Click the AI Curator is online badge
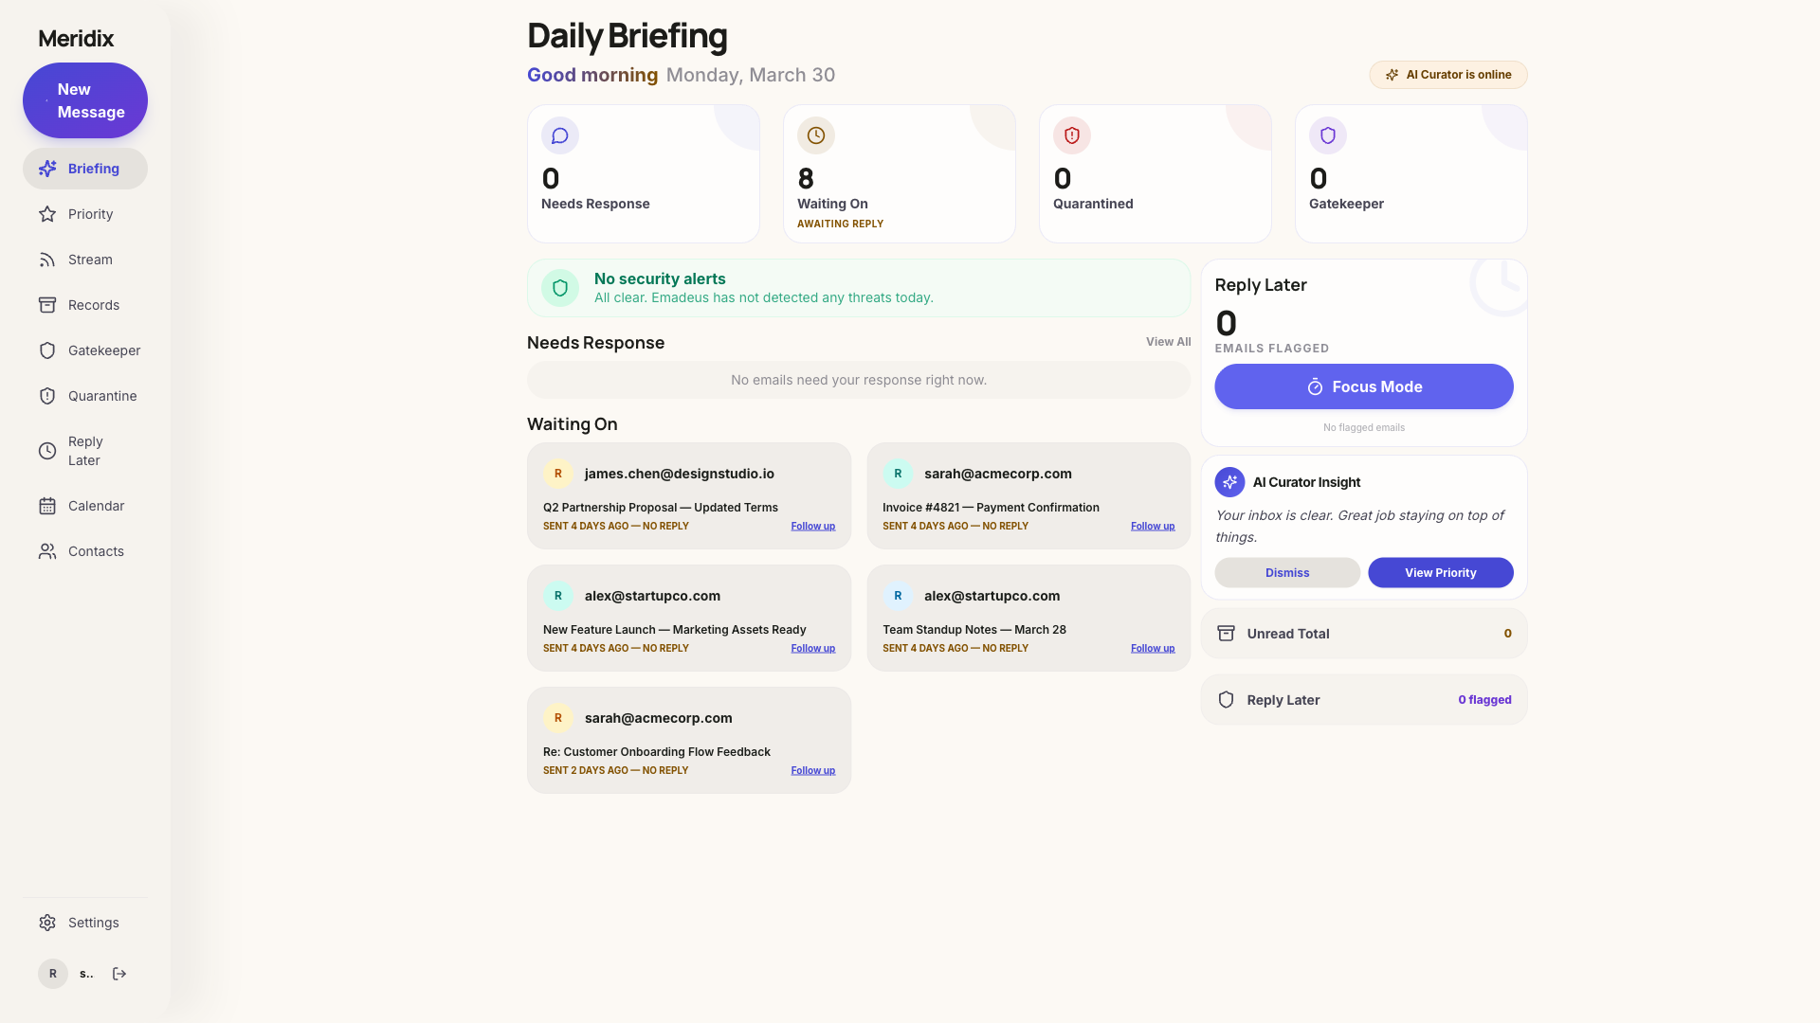The image size is (1820, 1023). (1448, 75)
